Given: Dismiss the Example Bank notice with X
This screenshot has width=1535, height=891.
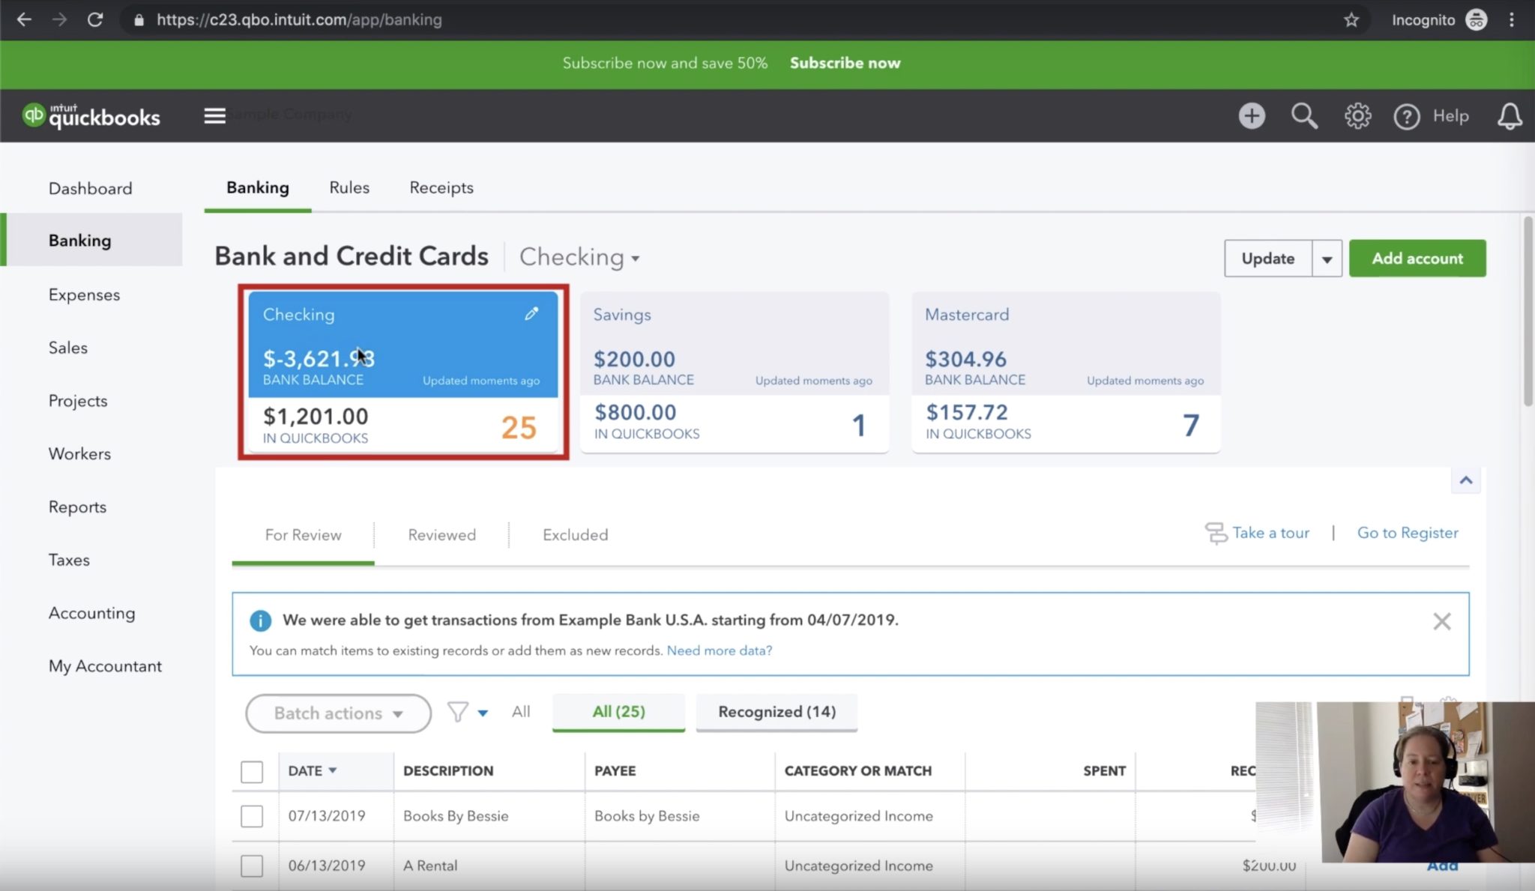Looking at the screenshot, I should pos(1441,621).
